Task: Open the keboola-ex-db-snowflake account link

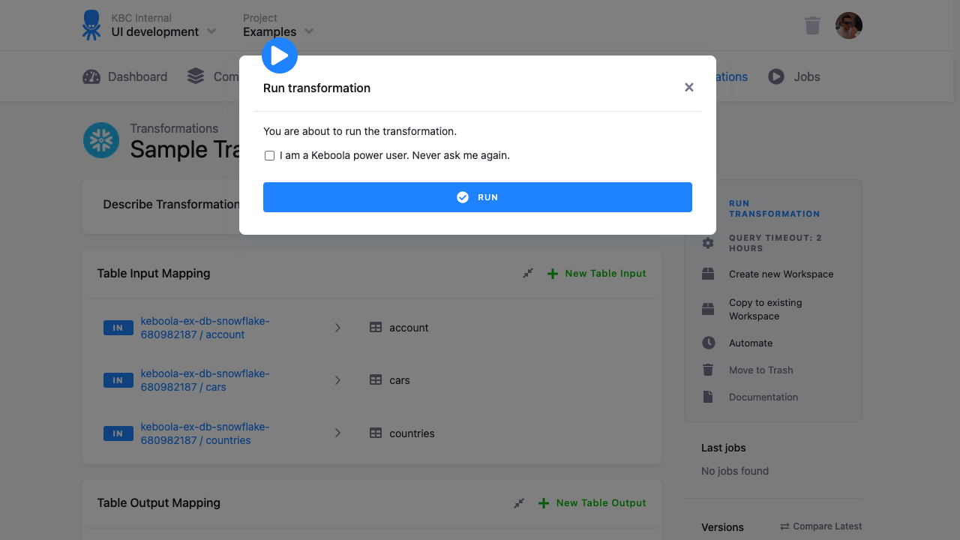Action: coord(205,327)
